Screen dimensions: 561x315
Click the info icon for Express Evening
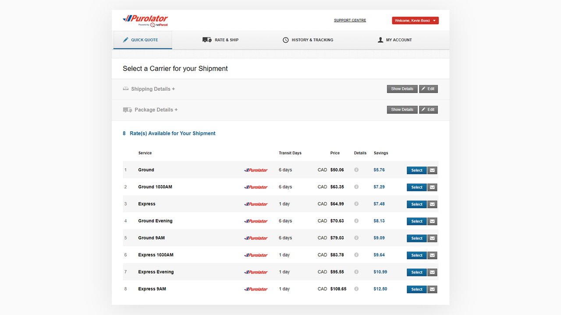pyautogui.click(x=356, y=272)
